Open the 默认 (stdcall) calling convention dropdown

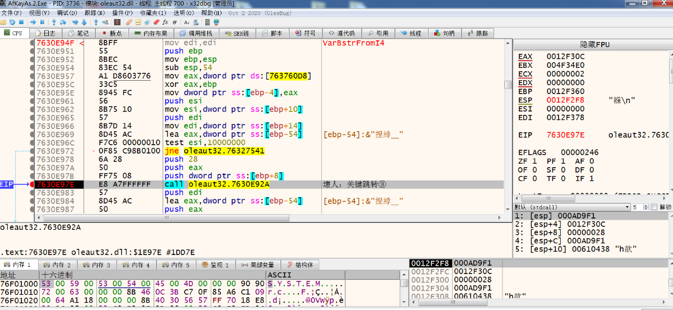572,207
